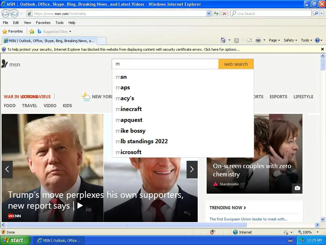
Task: Select the MSN browser tab
Action: click(49, 41)
